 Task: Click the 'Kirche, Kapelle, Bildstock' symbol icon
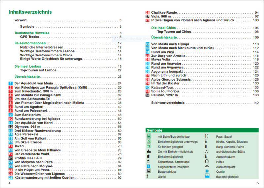click(x=206, y=141)
